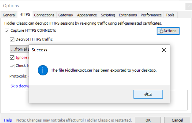192x123 pixels.
Task: Click the blue info icon in Success dialog
Action: [43, 70]
